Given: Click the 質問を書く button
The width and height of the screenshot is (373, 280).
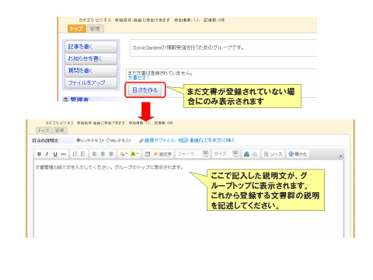Looking at the screenshot, I should tap(91, 71).
